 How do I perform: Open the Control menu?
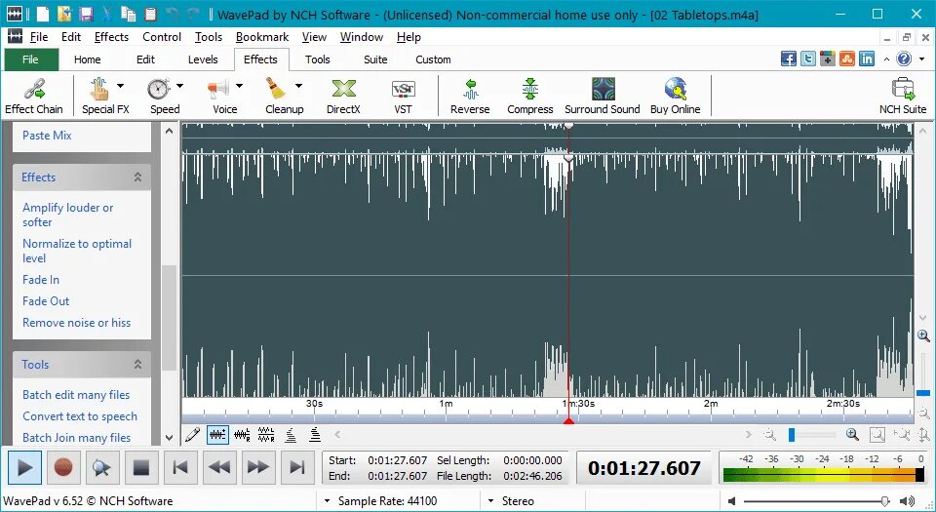(x=162, y=37)
